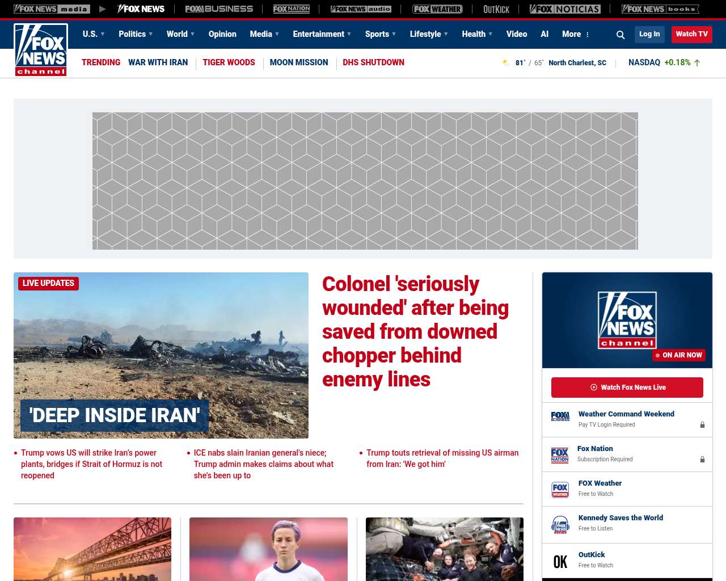
Task: Open the Fox Business logo link
Action: [219, 9]
